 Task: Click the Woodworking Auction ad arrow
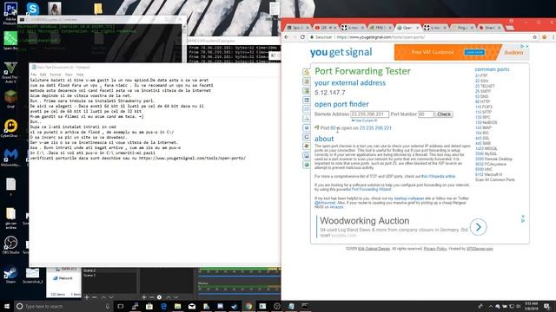[478, 227]
